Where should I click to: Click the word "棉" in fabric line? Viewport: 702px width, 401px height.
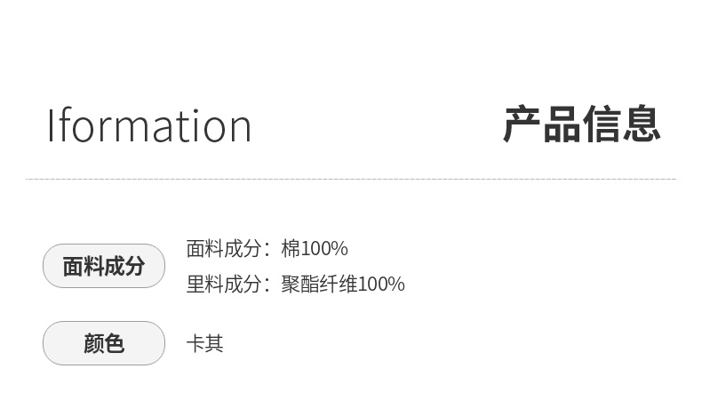point(291,249)
